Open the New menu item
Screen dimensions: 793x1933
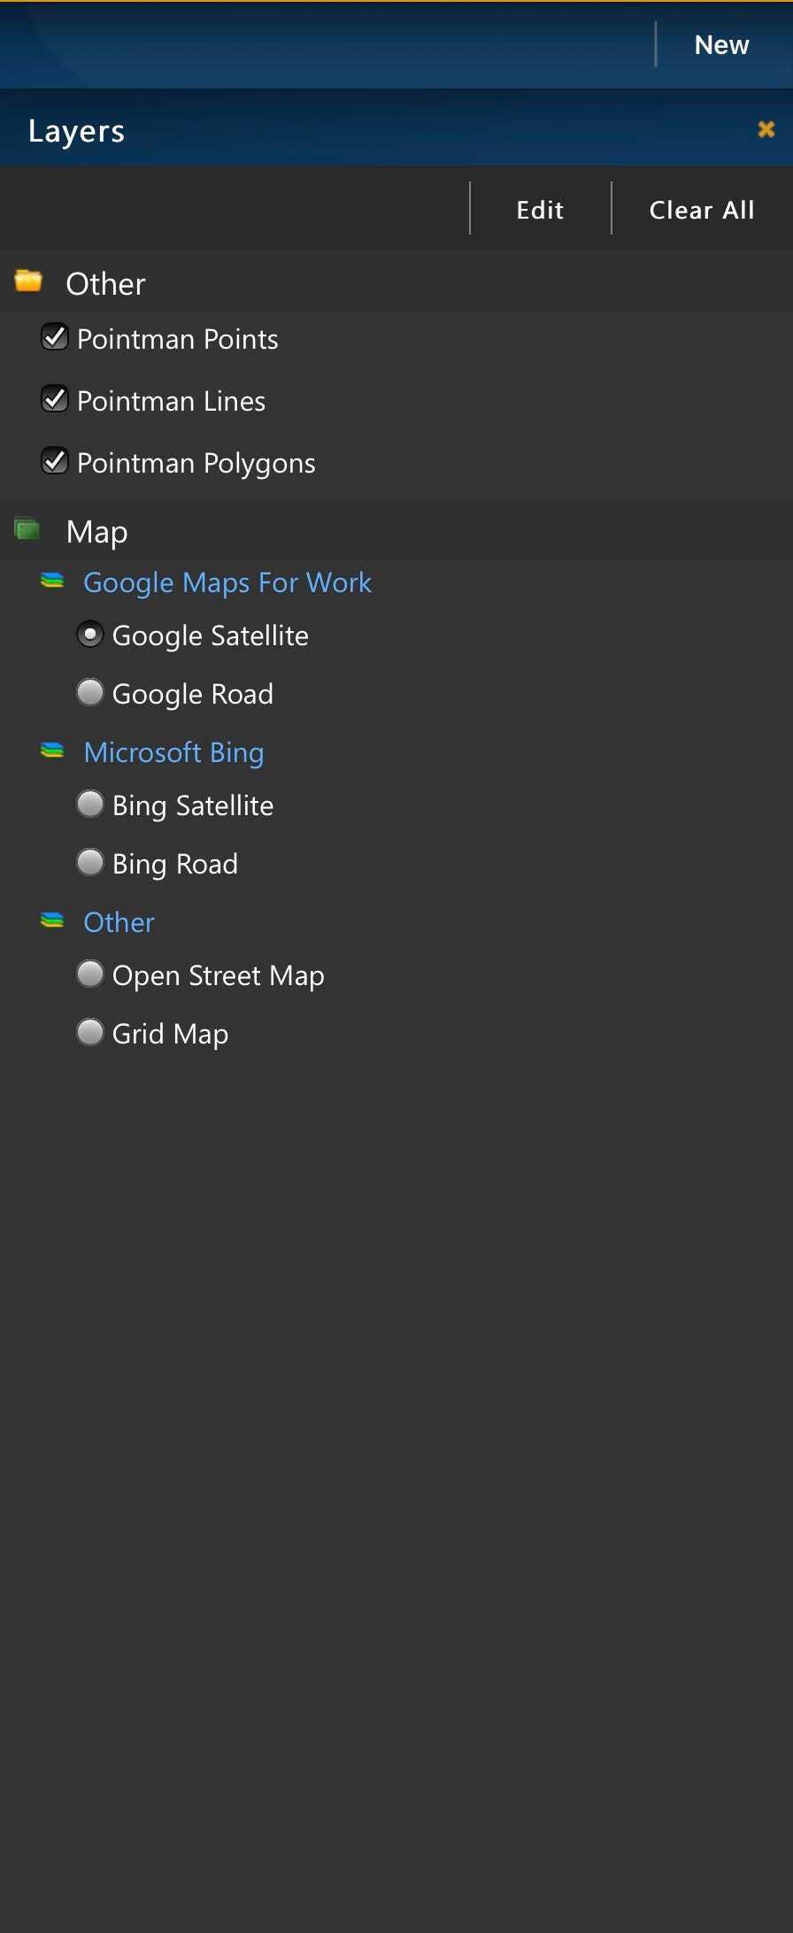(721, 44)
